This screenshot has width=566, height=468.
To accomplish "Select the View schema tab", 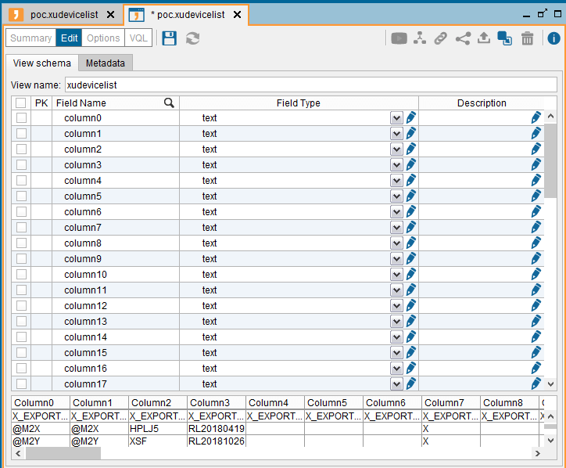I will pos(42,63).
